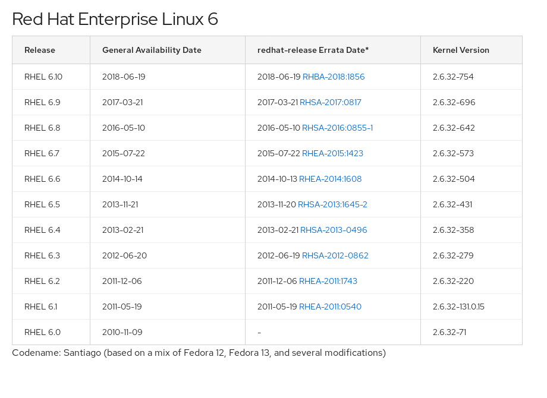This screenshot has height=398, width=547.
Task: Open the RHEA-2011:0540 errata link
Action: pyautogui.click(x=331, y=307)
